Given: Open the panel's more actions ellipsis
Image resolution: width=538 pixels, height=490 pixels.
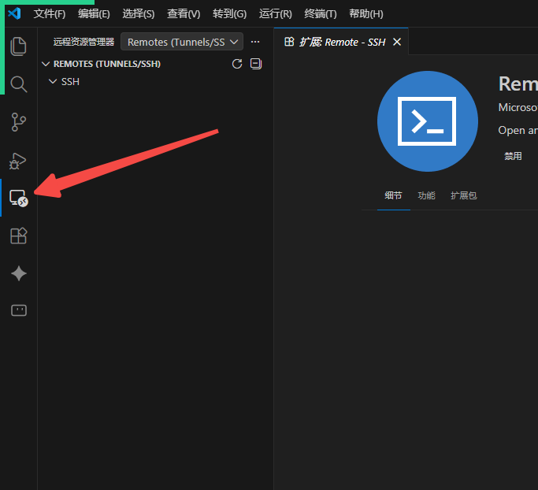Looking at the screenshot, I should 254,42.
